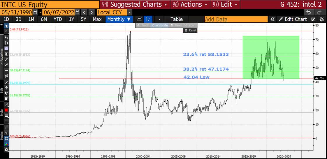This screenshot has width=327, height=159.
Task: Edit the 05/31/1990 start date field
Action: coord(16,12)
